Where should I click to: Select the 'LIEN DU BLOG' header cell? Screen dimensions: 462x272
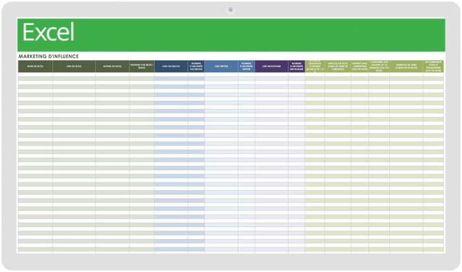point(74,66)
